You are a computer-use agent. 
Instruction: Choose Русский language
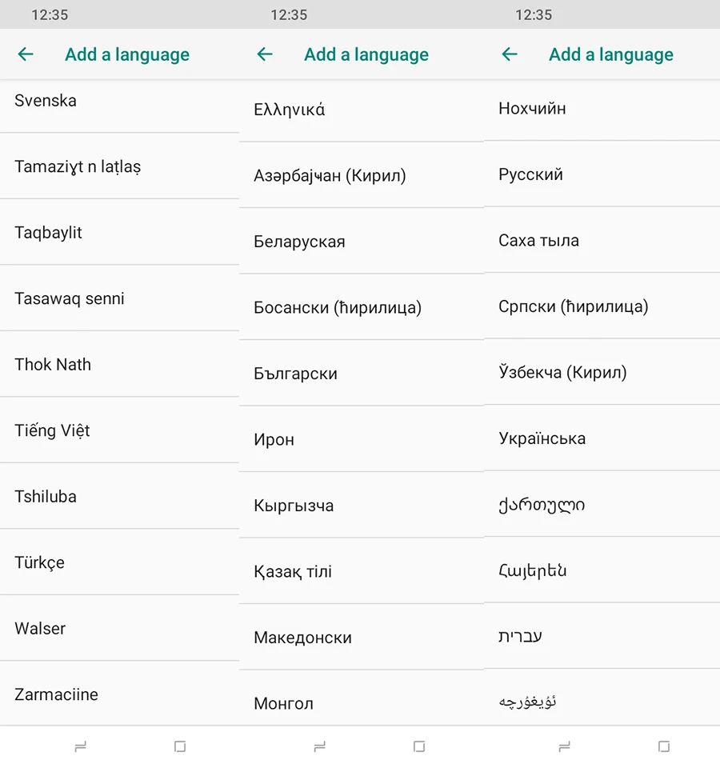click(x=602, y=174)
